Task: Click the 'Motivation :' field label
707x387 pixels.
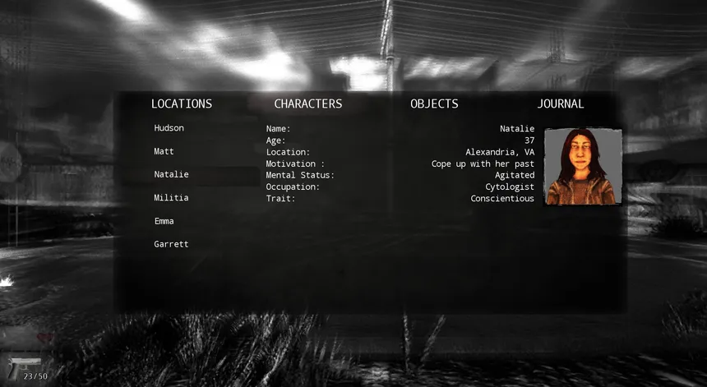Action: tap(295, 164)
